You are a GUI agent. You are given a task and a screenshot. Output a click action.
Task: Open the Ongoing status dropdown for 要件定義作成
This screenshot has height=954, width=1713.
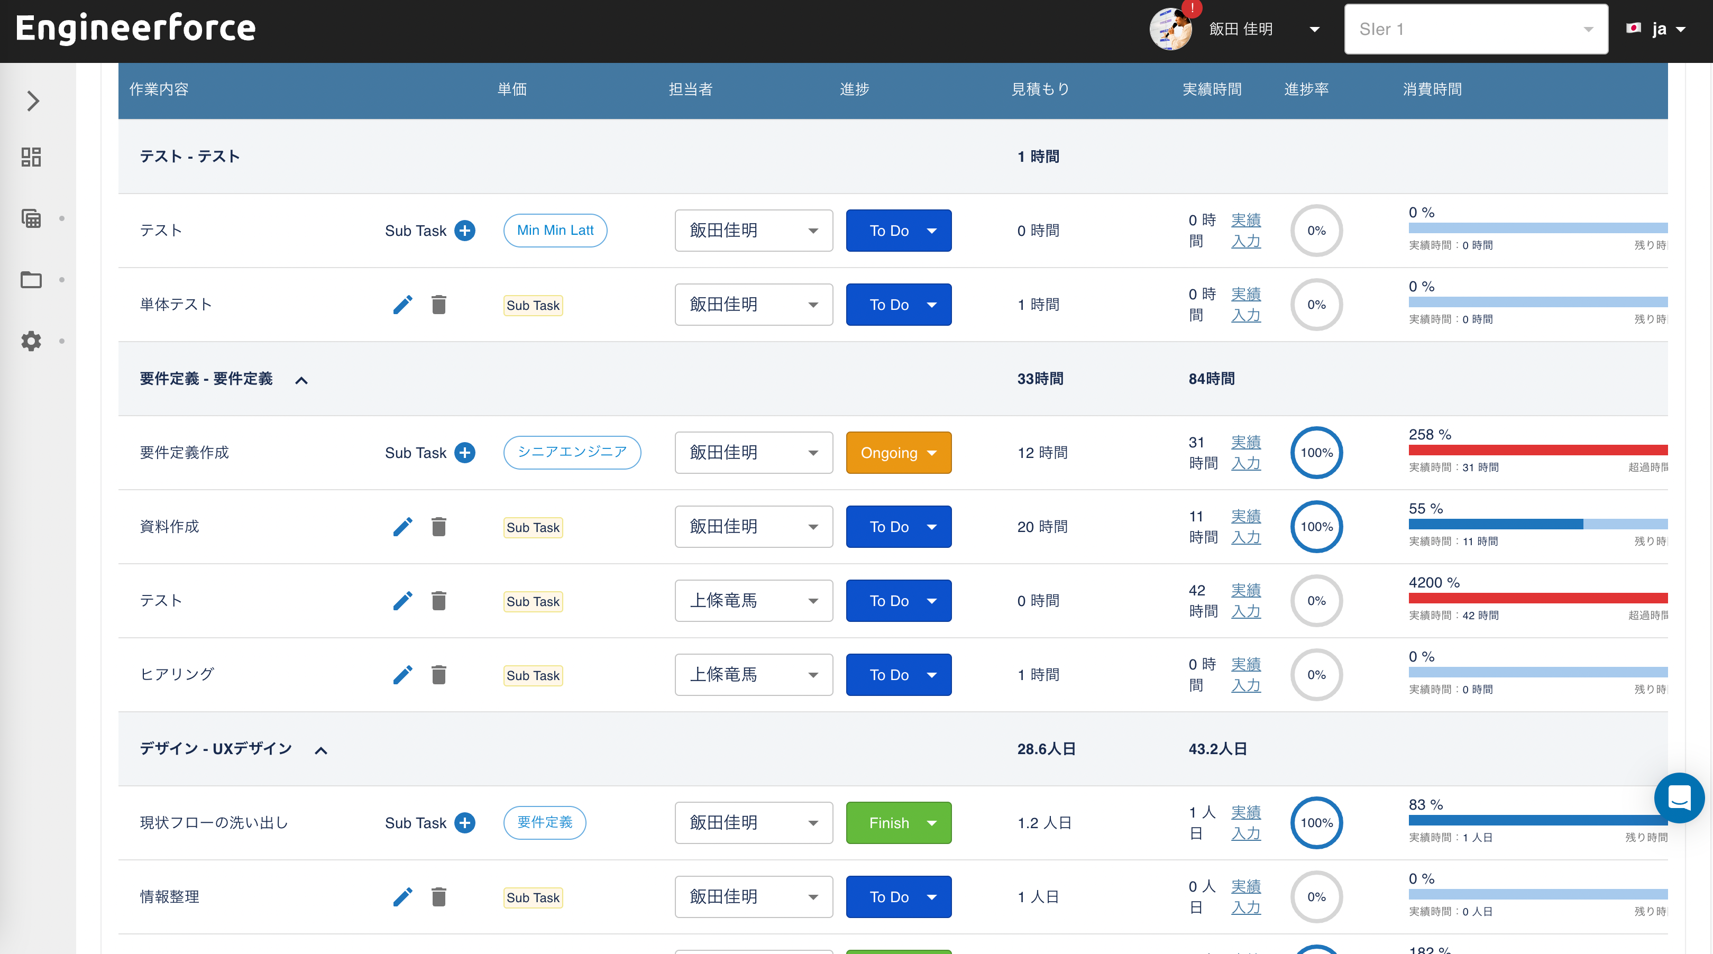[x=899, y=453]
